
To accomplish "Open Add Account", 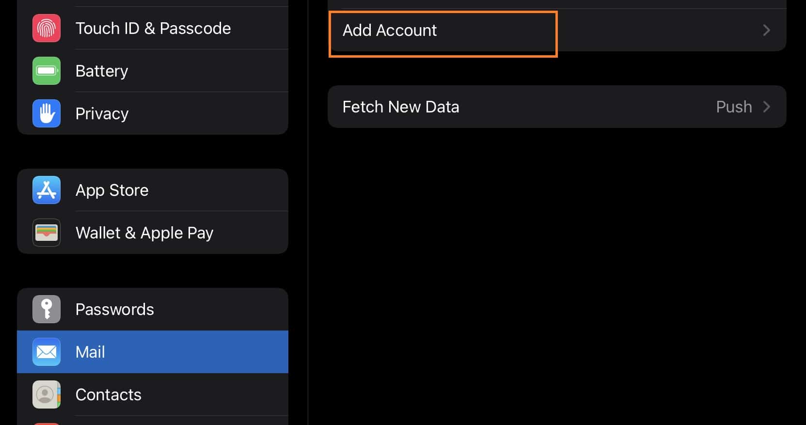I will click(x=390, y=30).
